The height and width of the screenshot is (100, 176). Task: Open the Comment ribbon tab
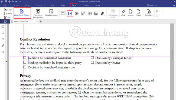tap(40, 5)
